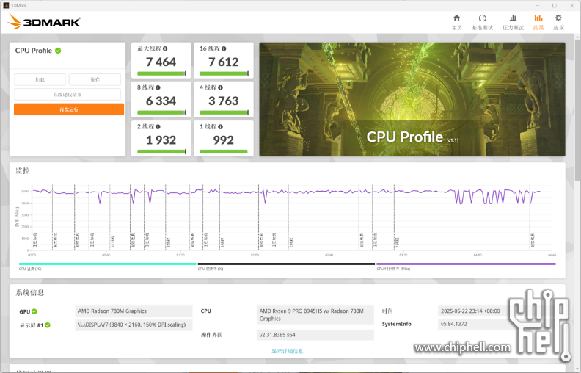Click info icon next to 2 线程
Viewport: 581px width, 373px height.
coord(158,126)
